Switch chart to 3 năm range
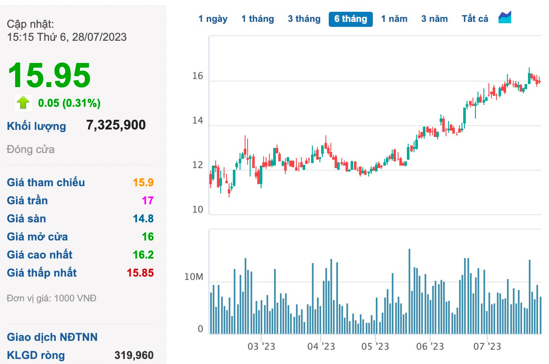The height and width of the screenshot is (364, 549). (435, 19)
